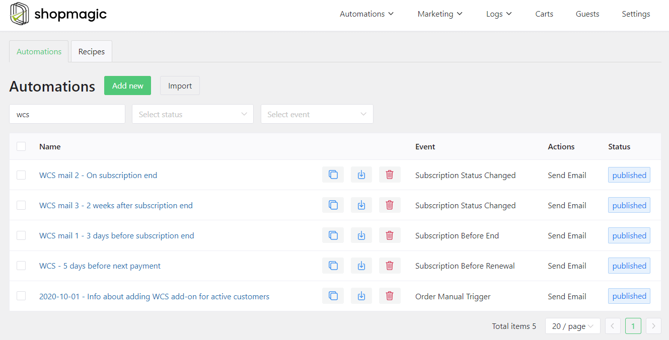This screenshot has width=669, height=340.
Task: Select checkbox for 'WCS mail 2 - On subscription end'
Action: pos(21,175)
